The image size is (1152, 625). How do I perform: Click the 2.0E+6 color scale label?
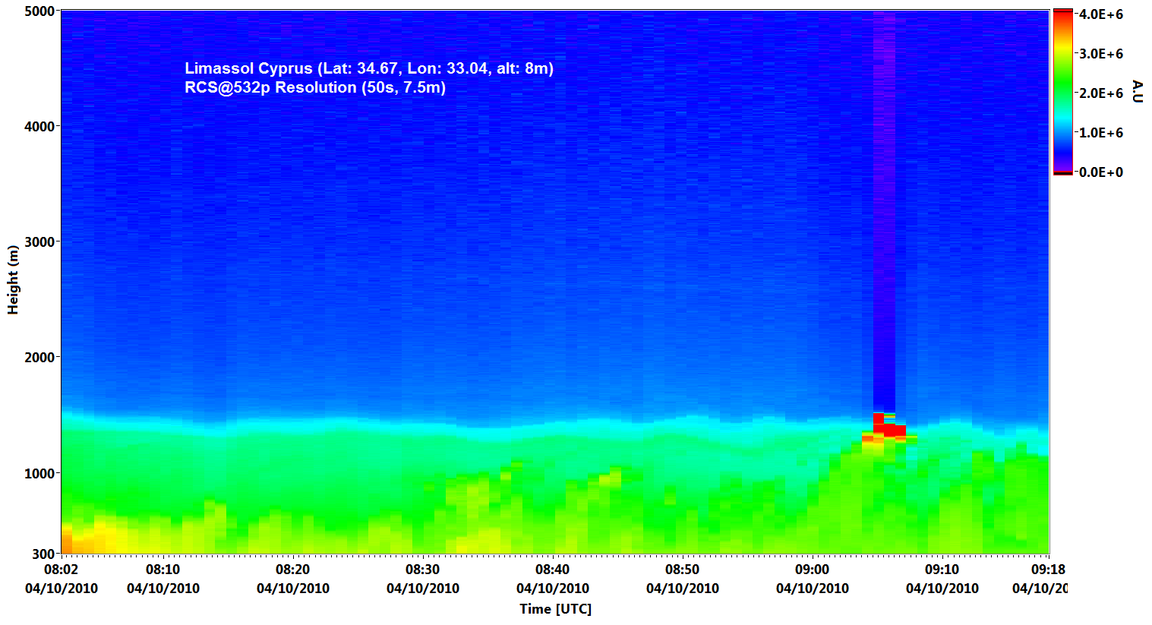tap(1101, 93)
